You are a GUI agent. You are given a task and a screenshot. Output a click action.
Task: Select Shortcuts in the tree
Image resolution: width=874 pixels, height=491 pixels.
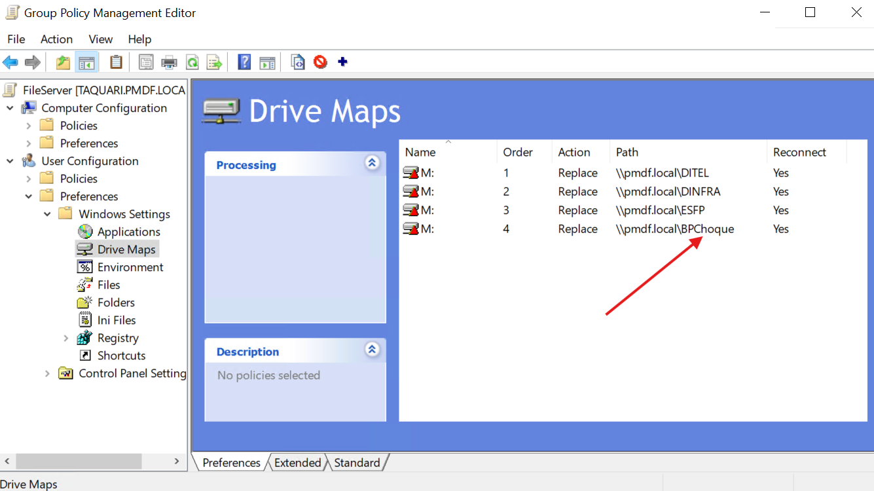(x=121, y=355)
